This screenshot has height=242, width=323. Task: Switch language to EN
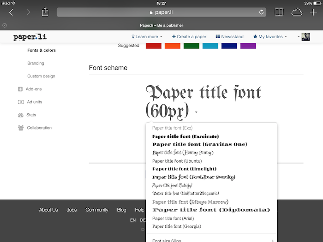tap(133, 220)
